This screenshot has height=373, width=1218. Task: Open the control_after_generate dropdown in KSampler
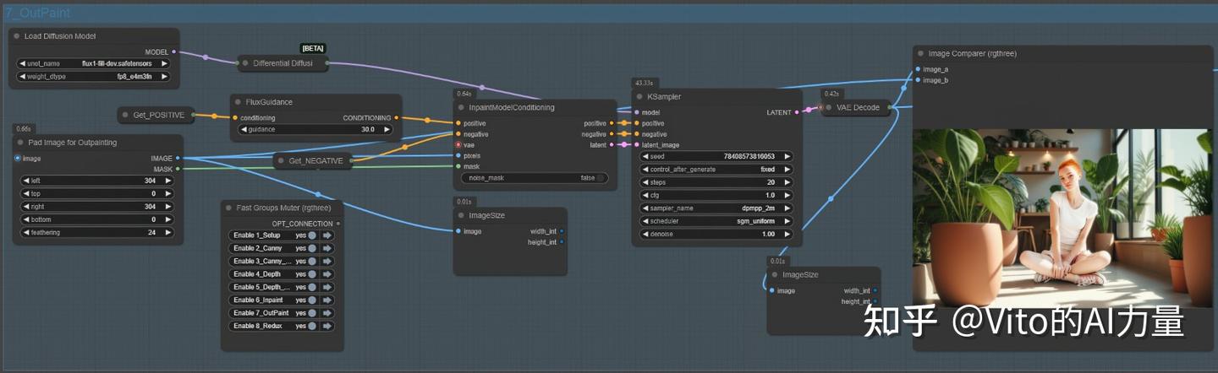point(716,170)
